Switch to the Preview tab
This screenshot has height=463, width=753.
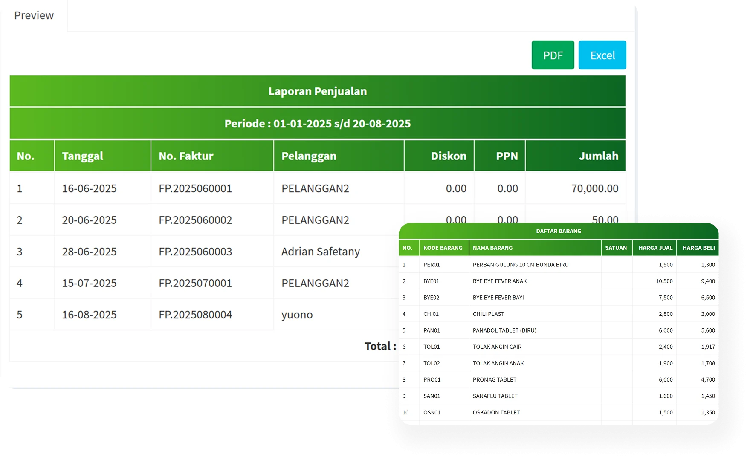[x=34, y=15]
